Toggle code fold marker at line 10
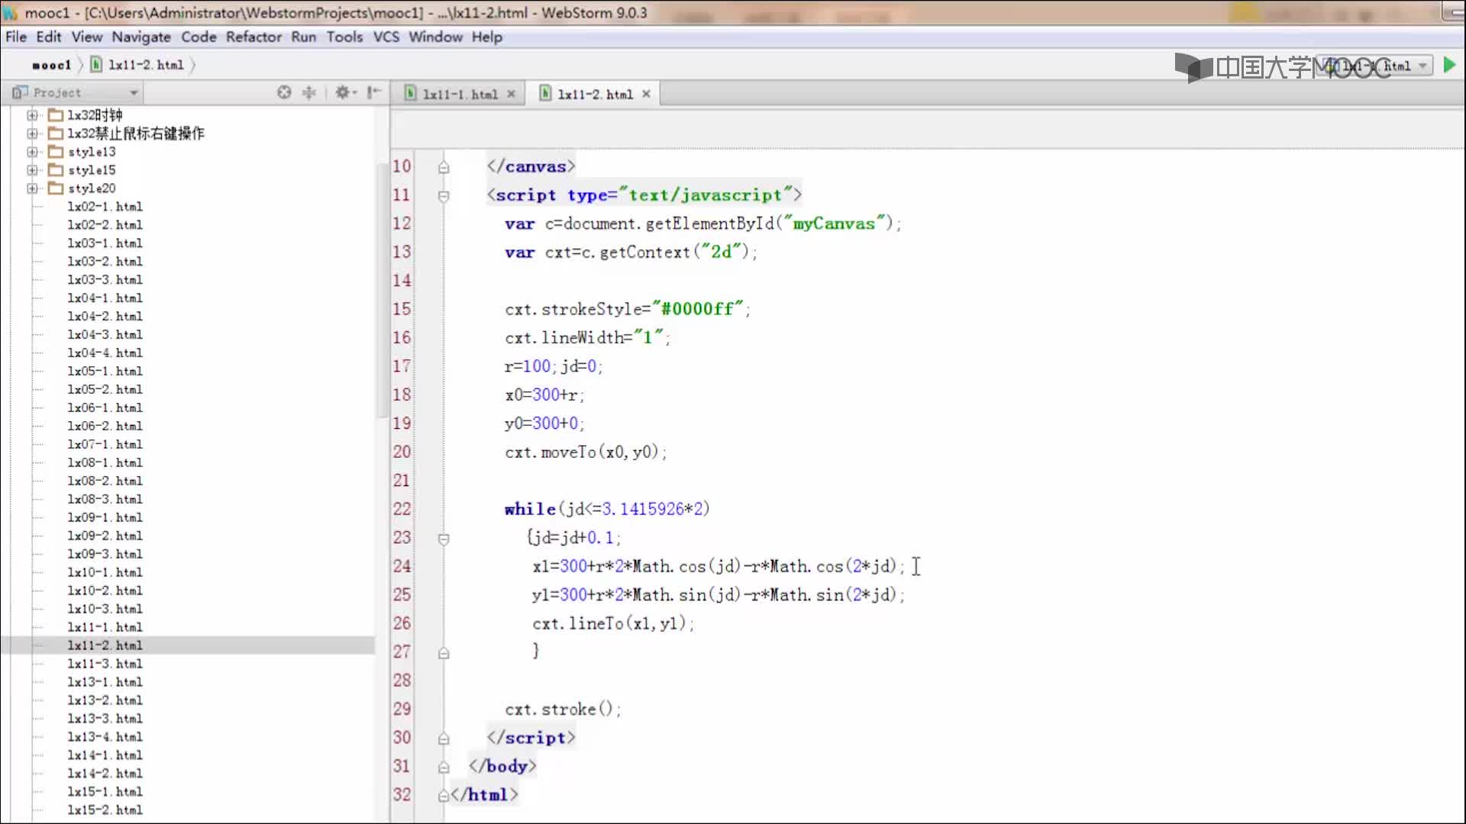Viewport: 1466px width, 824px height. point(444,167)
